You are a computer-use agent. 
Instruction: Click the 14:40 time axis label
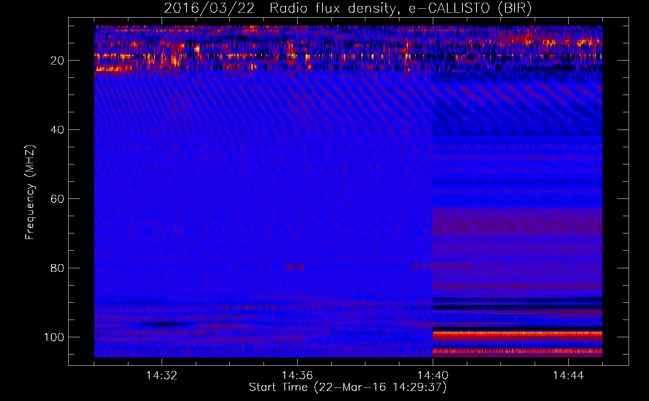coord(433,376)
